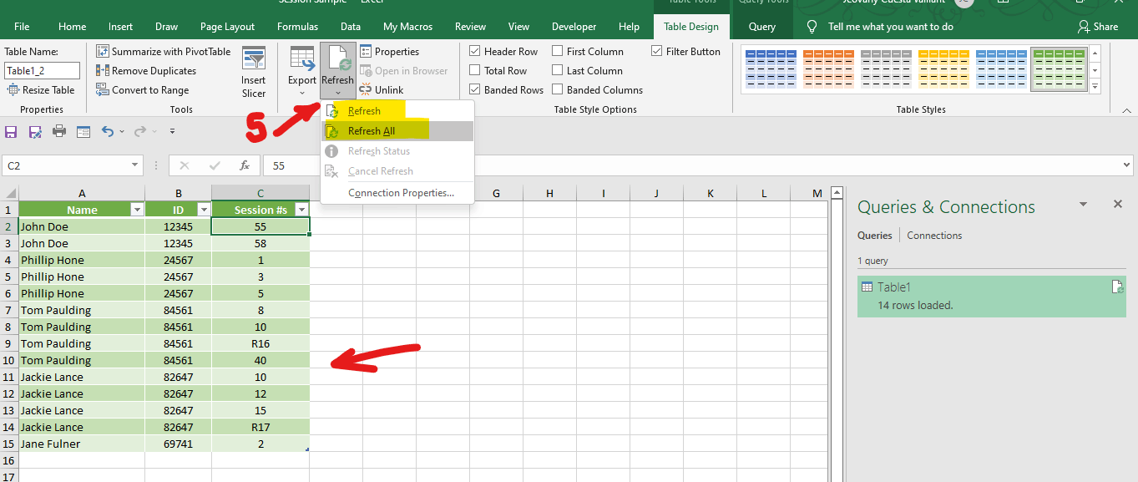1138x482 pixels.
Task: Click the Table Name input field
Action: pyautogui.click(x=42, y=71)
